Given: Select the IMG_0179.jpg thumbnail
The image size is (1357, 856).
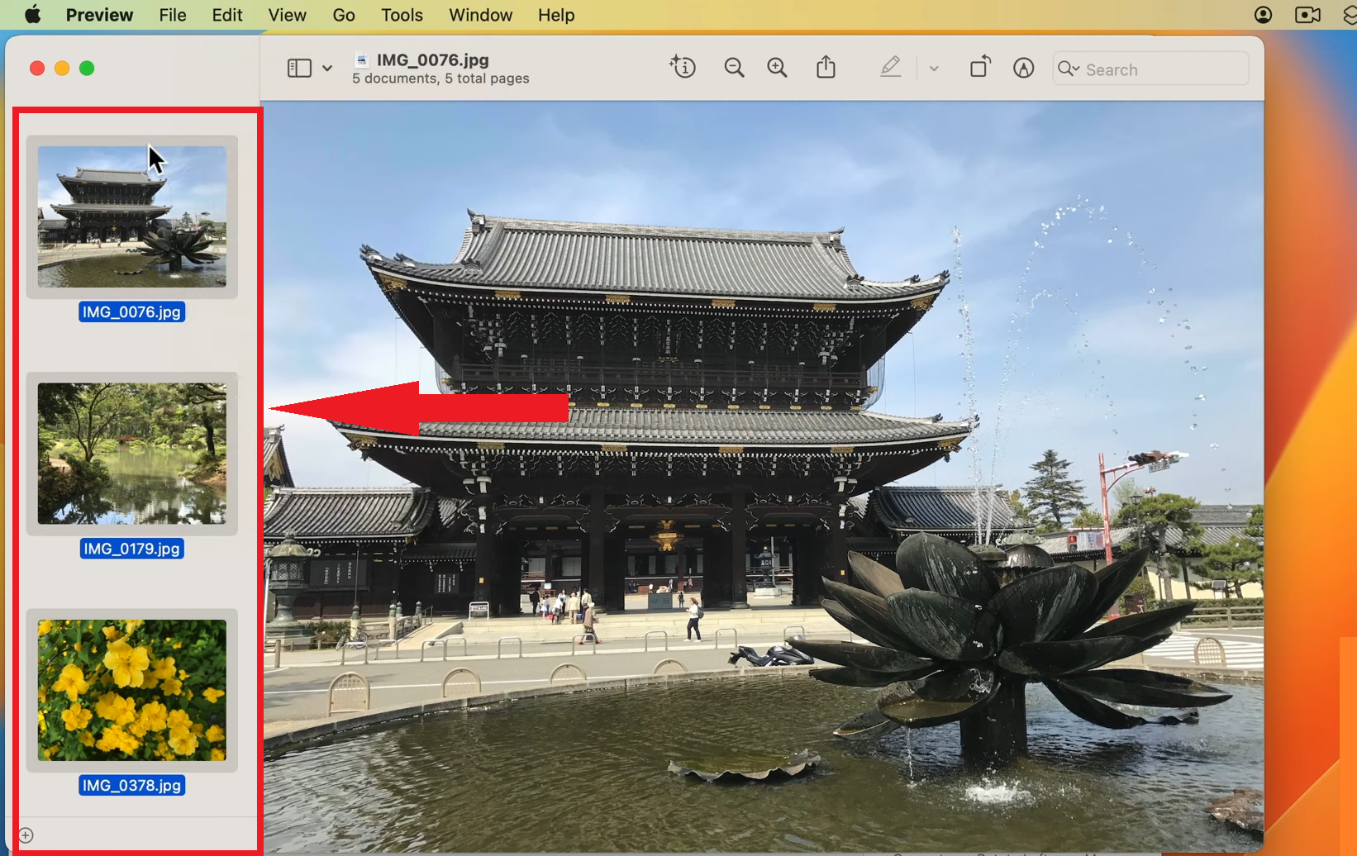Looking at the screenshot, I should pos(132,454).
